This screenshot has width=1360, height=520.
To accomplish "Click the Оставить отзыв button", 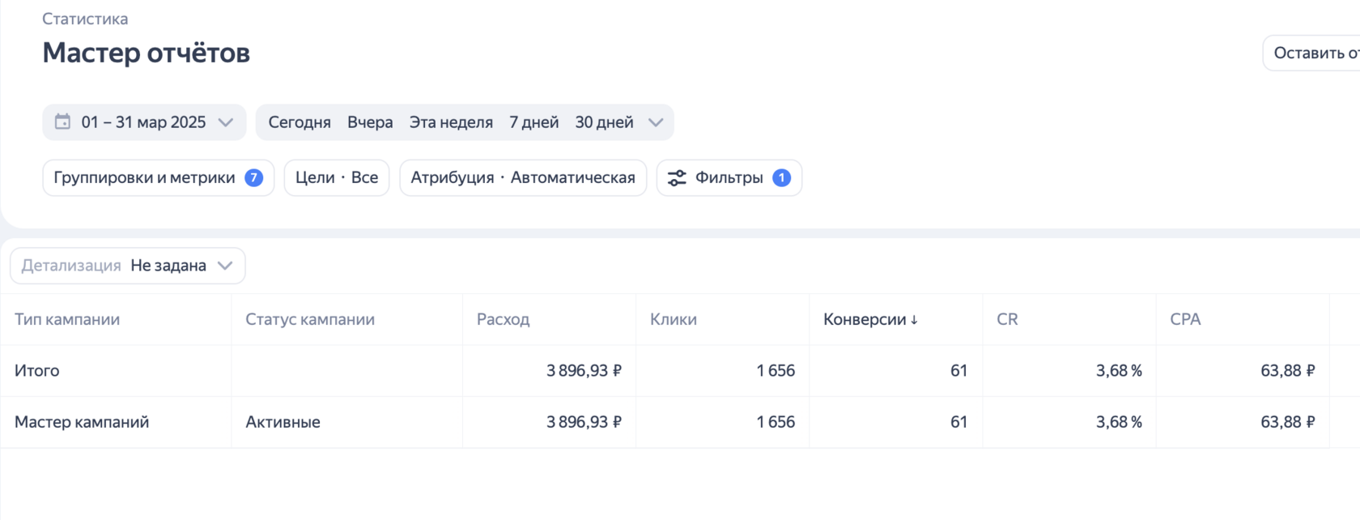I will click(x=1313, y=53).
